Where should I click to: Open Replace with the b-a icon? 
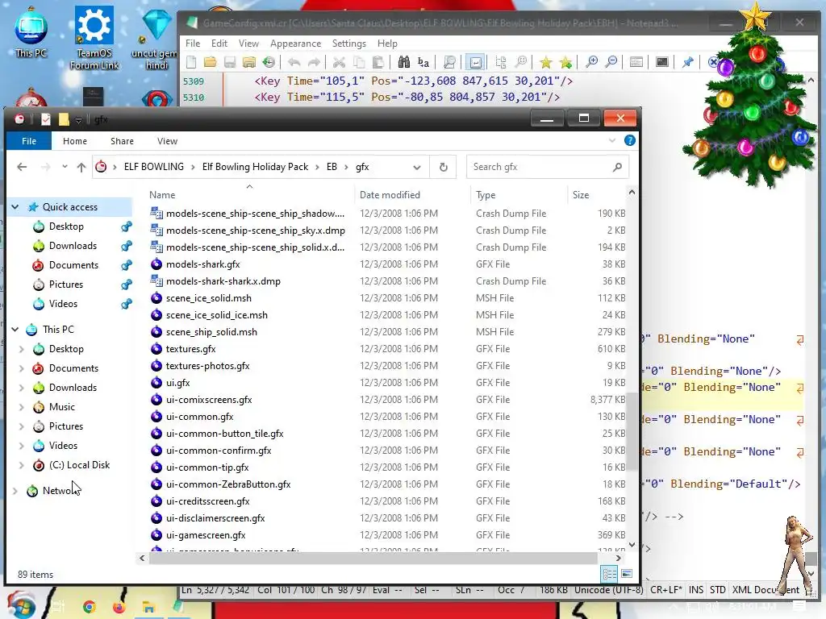tap(423, 63)
